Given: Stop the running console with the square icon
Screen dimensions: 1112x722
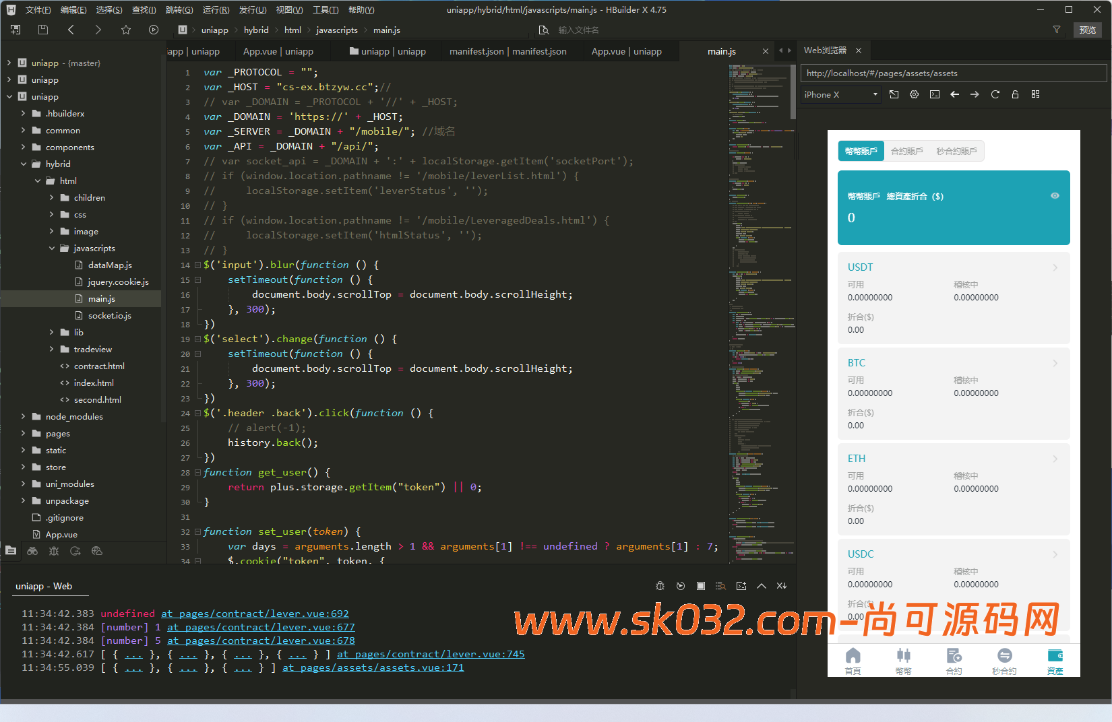Looking at the screenshot, I should click(701, 586).
